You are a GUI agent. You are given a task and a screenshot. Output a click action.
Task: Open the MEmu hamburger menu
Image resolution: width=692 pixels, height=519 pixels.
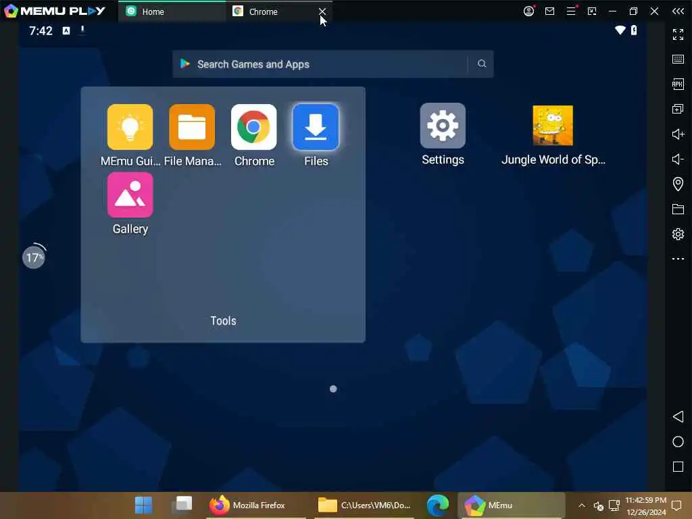(x=571, y=11)
